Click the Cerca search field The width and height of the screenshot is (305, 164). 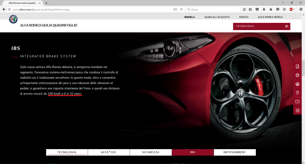(213, 9)
